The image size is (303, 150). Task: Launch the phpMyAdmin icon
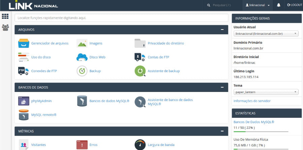(24, 101)
